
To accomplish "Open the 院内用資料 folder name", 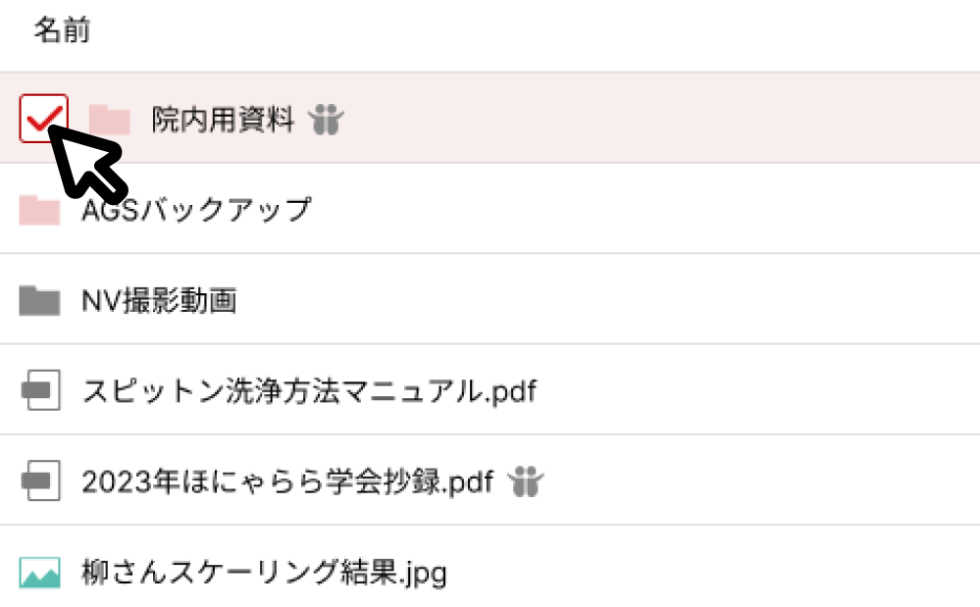I will [223, 120].
